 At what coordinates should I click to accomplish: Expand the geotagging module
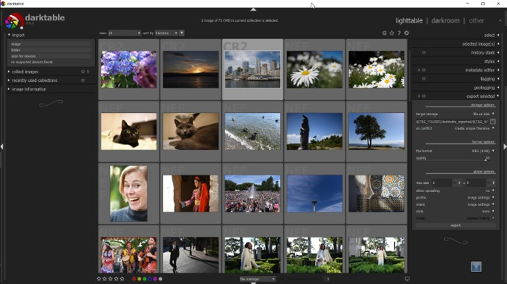[x=498, y=87]
